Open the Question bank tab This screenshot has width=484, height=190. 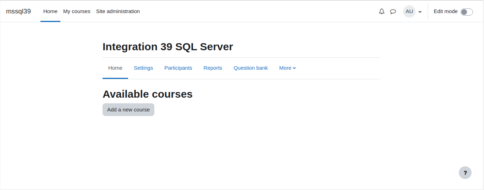(x=251, y=68)
